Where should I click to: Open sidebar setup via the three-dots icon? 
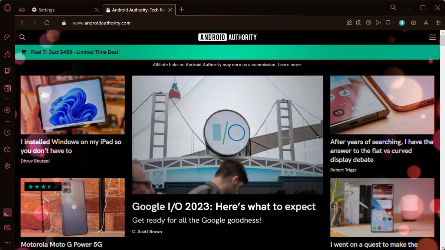point(7,243)
